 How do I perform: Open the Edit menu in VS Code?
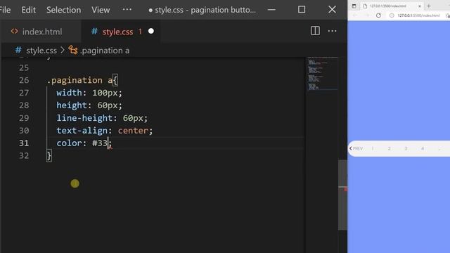(28, 10)
